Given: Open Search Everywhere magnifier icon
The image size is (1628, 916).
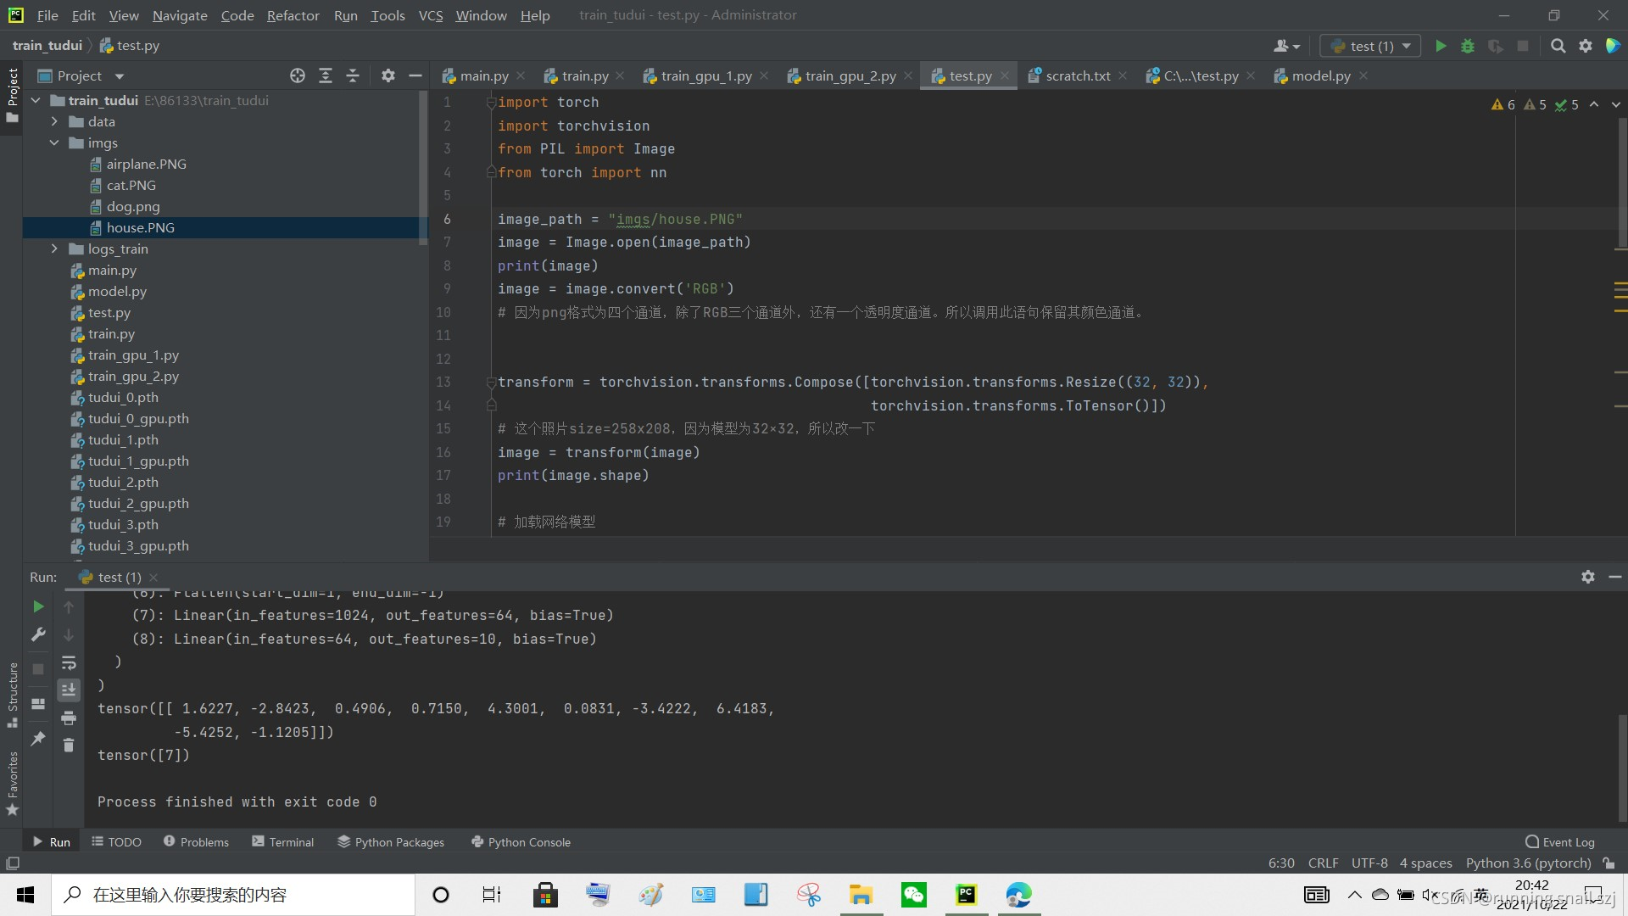Looking at the screenshot, I should point(1558,46).
